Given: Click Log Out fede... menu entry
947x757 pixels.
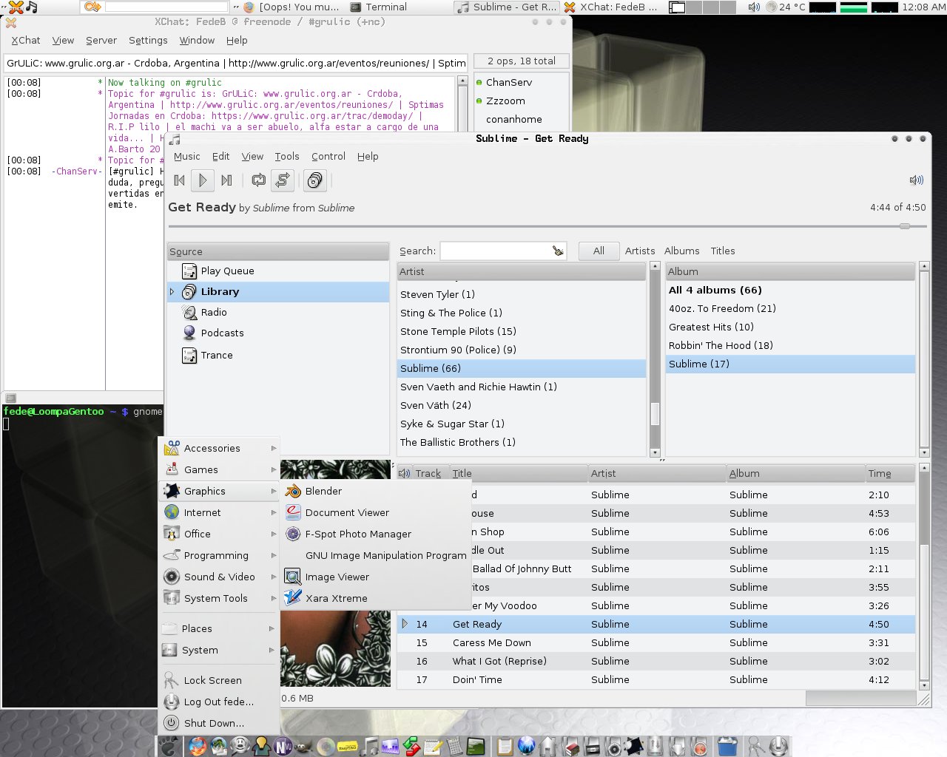Looking at the screenshot, I should click(220, 702).
